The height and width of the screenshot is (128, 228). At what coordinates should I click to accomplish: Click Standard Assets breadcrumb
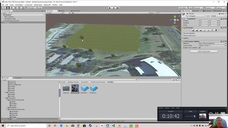coord(73,82)
